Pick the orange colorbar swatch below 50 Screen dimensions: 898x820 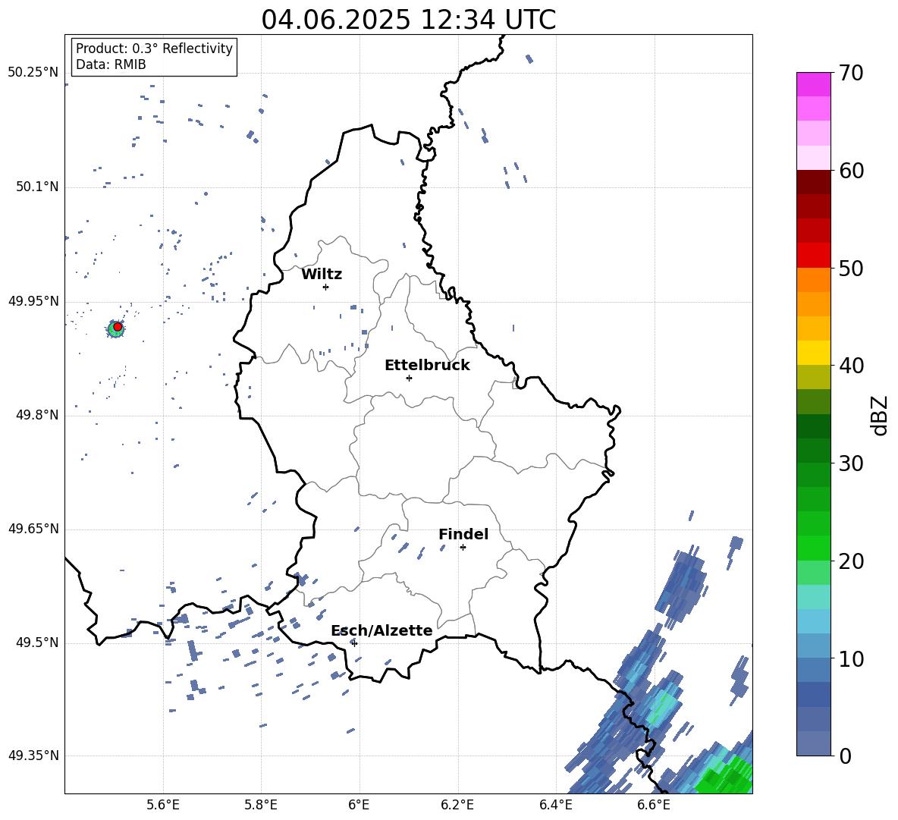(x=813, y=279)
